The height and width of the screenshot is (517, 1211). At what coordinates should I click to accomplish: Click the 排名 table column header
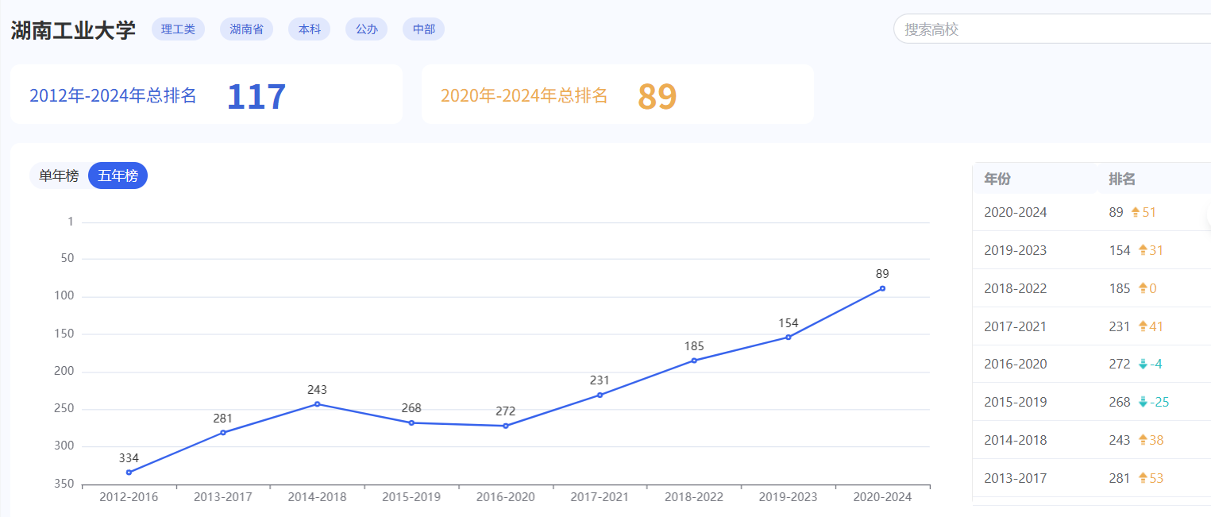1122,179
